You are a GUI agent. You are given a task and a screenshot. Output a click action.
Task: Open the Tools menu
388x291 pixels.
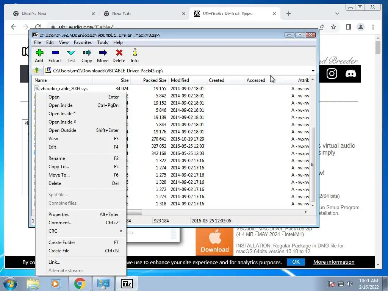point(102,42)
